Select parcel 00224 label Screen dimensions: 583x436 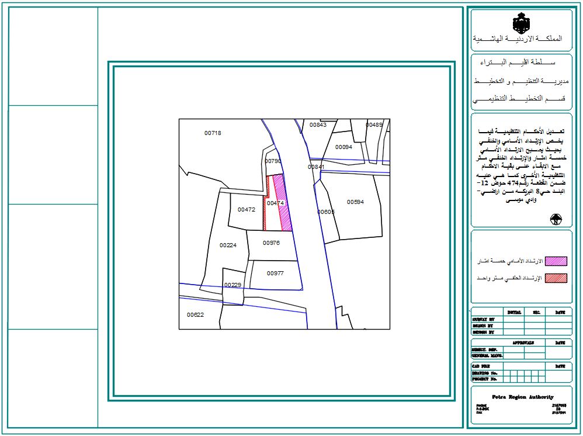(228, 245)
